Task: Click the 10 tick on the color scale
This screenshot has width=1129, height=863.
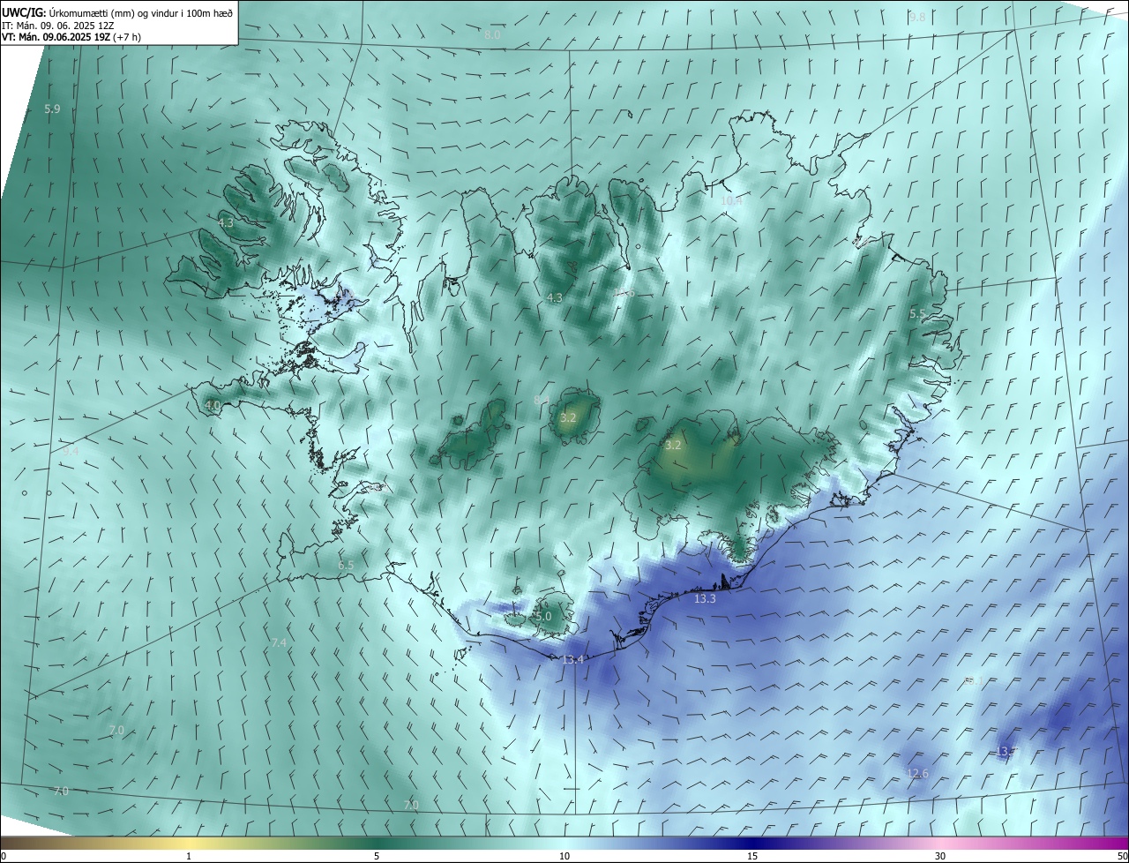Action: point(564,856)
